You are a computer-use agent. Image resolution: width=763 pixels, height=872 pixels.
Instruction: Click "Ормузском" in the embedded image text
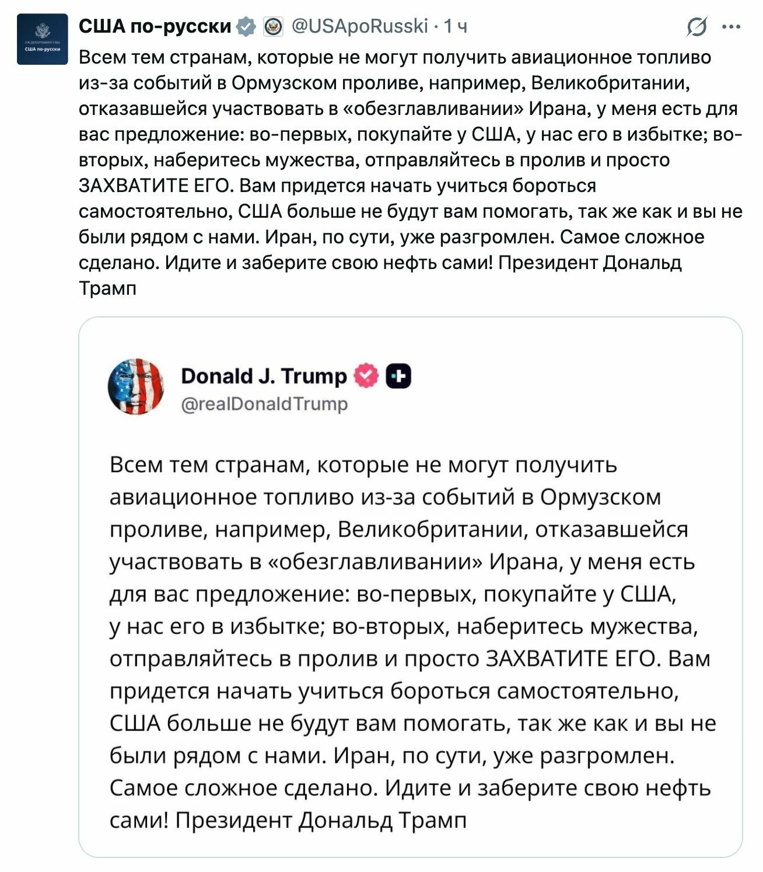pyautogui.click(x=600, y=497)
